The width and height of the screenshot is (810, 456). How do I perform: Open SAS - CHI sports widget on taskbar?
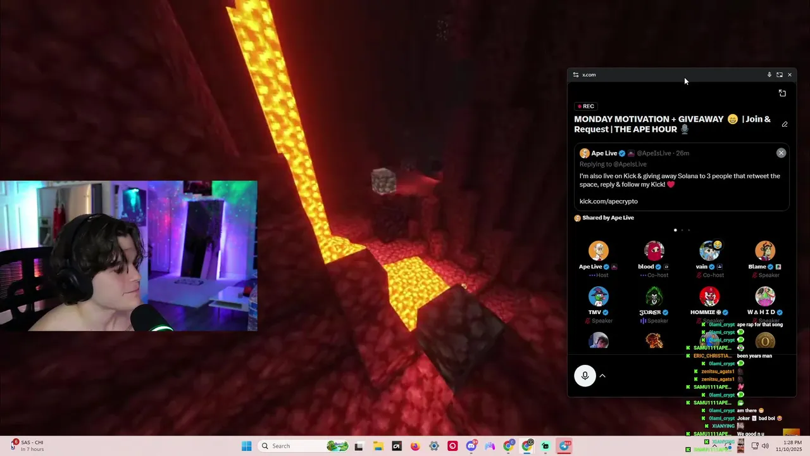coord(27,446)
